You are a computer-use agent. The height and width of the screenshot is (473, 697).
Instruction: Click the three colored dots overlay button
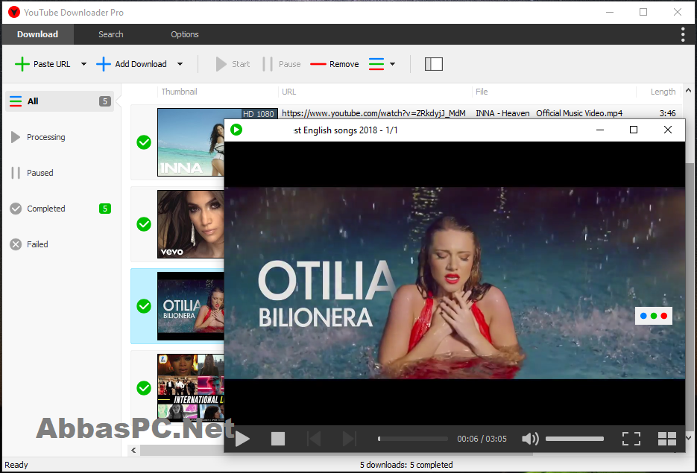click(x=654, y=316)
